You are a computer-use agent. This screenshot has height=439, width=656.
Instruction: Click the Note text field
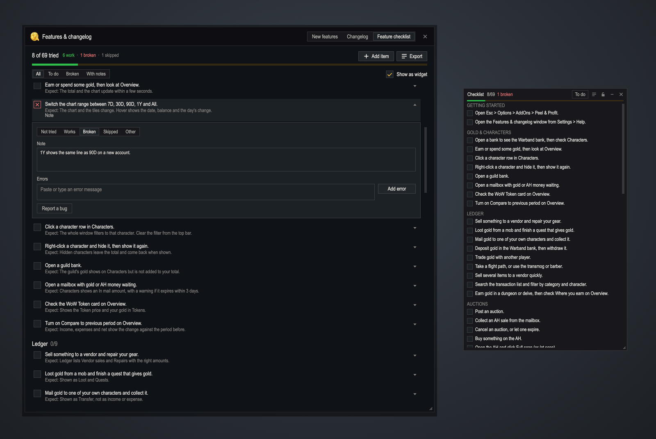click(226, 160)
